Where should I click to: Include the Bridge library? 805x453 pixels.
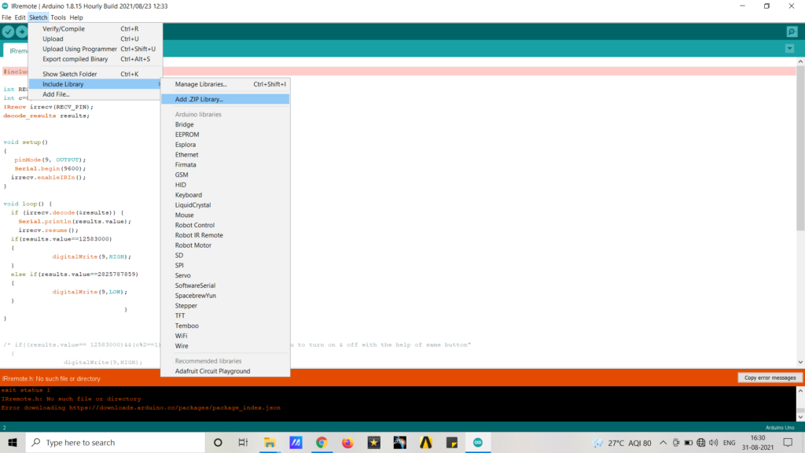point(226,124)
